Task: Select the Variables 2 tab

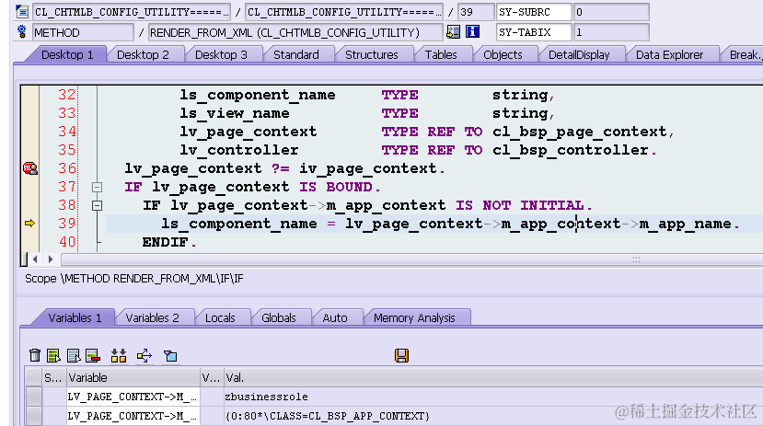Action: [x=152, y=317]
